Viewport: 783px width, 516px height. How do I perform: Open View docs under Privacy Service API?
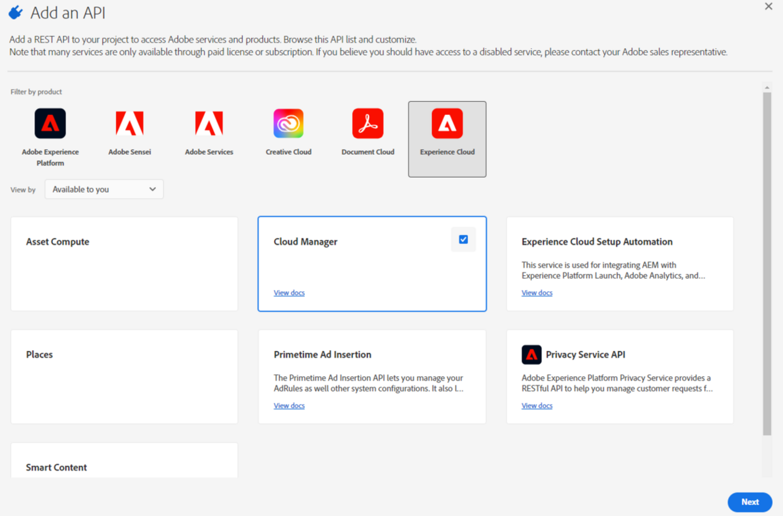click(x=537, y=406)
